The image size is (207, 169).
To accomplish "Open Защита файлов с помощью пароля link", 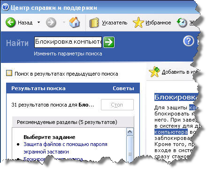I will point(65,148).
